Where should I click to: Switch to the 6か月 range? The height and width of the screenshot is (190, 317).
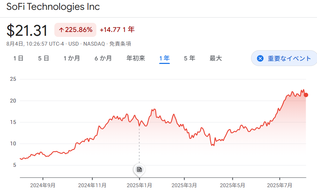point(103,58)
